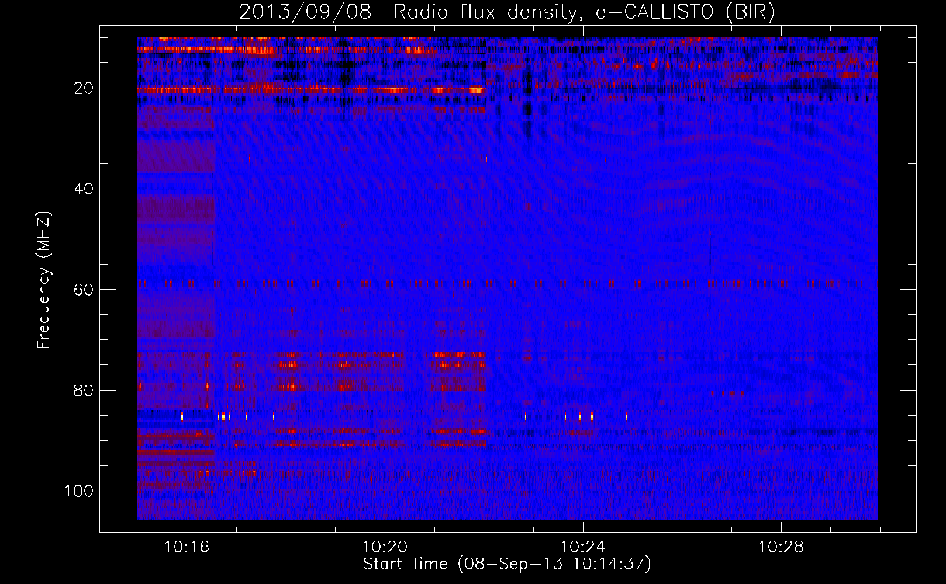The image size is (946, 584).
Task: Click the 10:16 time tick label
Action: 187,547
